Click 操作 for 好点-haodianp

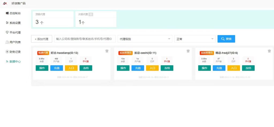click(42, 68)
